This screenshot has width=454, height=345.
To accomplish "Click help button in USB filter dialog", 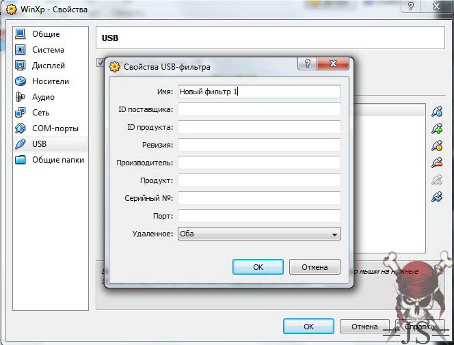I will click(x=308, y=64).
